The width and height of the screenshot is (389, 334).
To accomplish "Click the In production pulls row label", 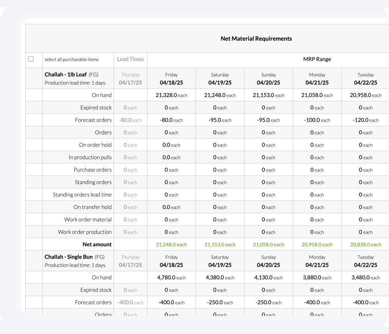I will pyautogui.click(x=90, y=157).
